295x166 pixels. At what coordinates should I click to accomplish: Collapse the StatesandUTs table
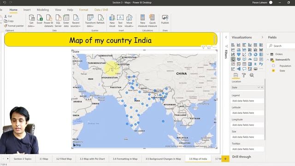[268, 59]
